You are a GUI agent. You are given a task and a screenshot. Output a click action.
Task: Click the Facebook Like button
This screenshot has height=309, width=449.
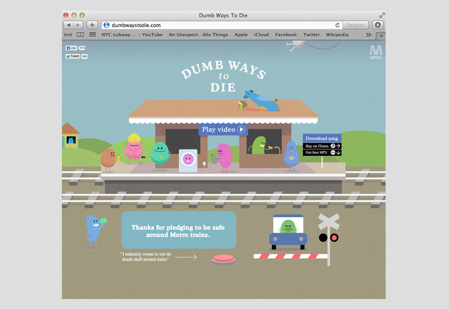71,48
